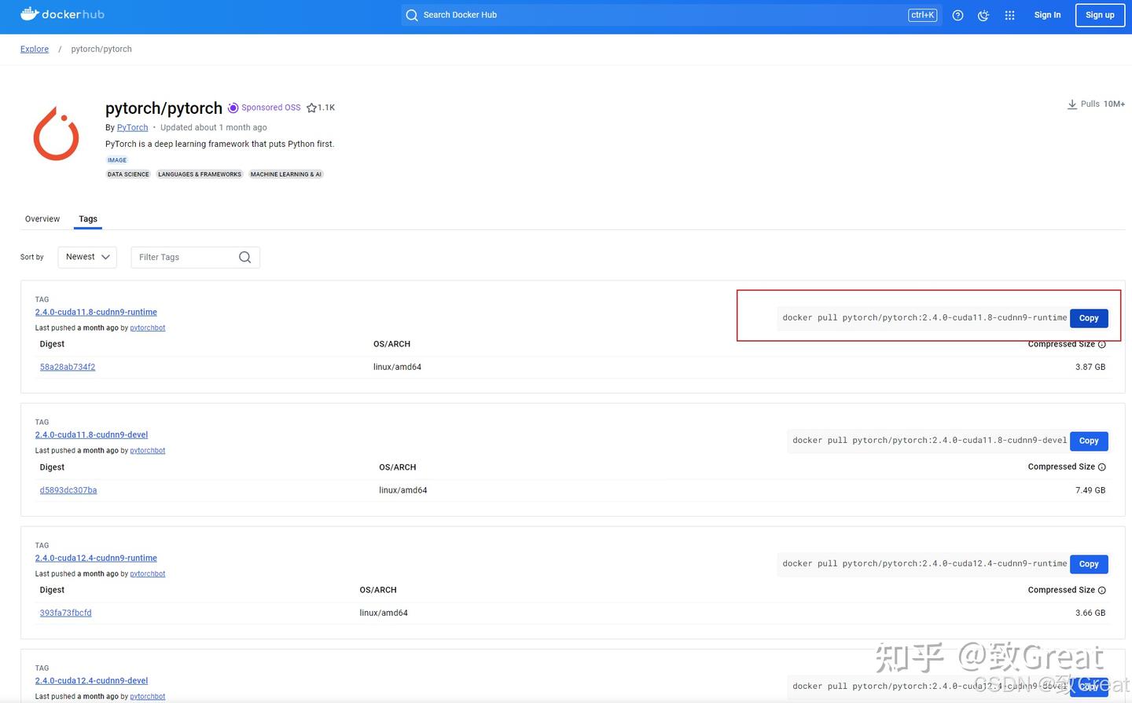Image resolution: width=1132 pixels, height=703 pixels.
Task: Open tag 2.4.0-cuda11.8-cudnn9-runtime link
Action: click(x=96, y=312)
